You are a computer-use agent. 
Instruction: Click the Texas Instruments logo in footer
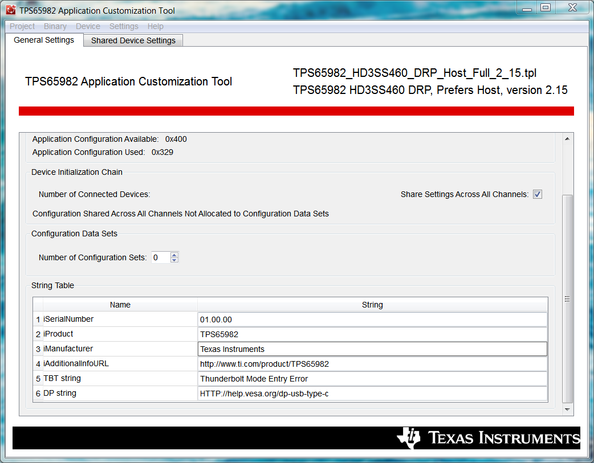coord(489,437)
